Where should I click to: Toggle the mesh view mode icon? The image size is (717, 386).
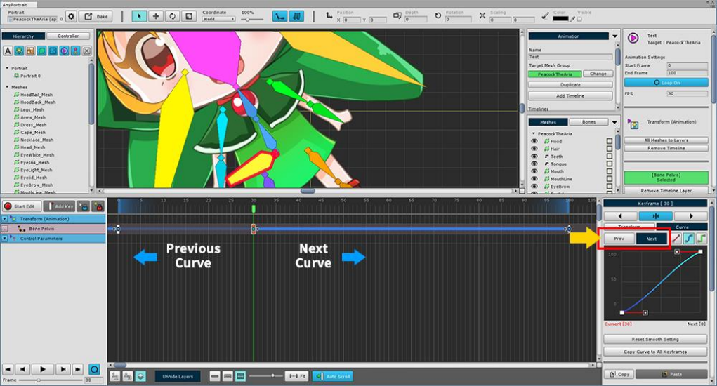pyautogui.click(x=296, y=16)
